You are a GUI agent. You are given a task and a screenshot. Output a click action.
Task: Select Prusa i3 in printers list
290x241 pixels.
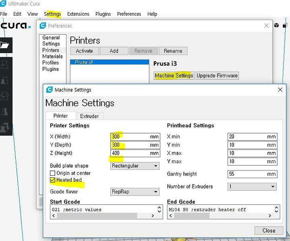pos(110,62)
